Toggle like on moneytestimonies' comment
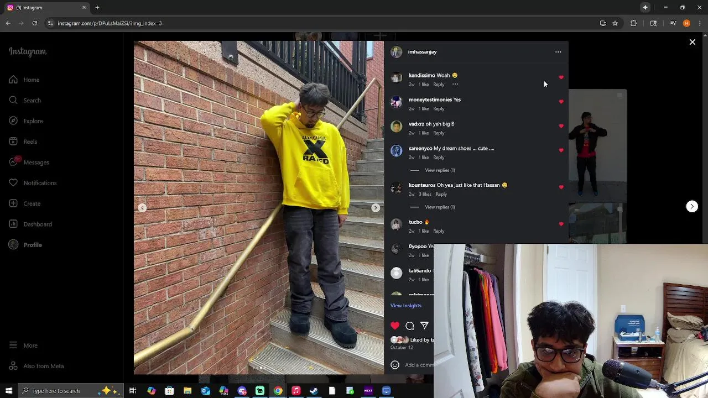Image resolution: width=708 pixels, height=398 pixels. [561, 102]
